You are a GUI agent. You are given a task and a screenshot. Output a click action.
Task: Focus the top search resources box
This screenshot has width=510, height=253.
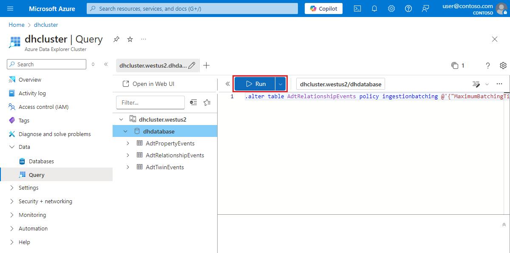tap(192, 9)
